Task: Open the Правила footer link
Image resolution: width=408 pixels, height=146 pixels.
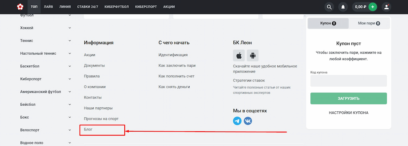Action: click(x=92, y=76)
